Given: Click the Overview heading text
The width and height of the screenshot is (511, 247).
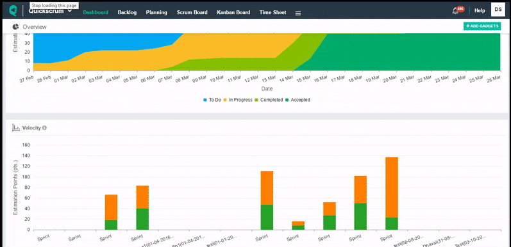Looking at the screenshot, I should click(x=35, y=27).
